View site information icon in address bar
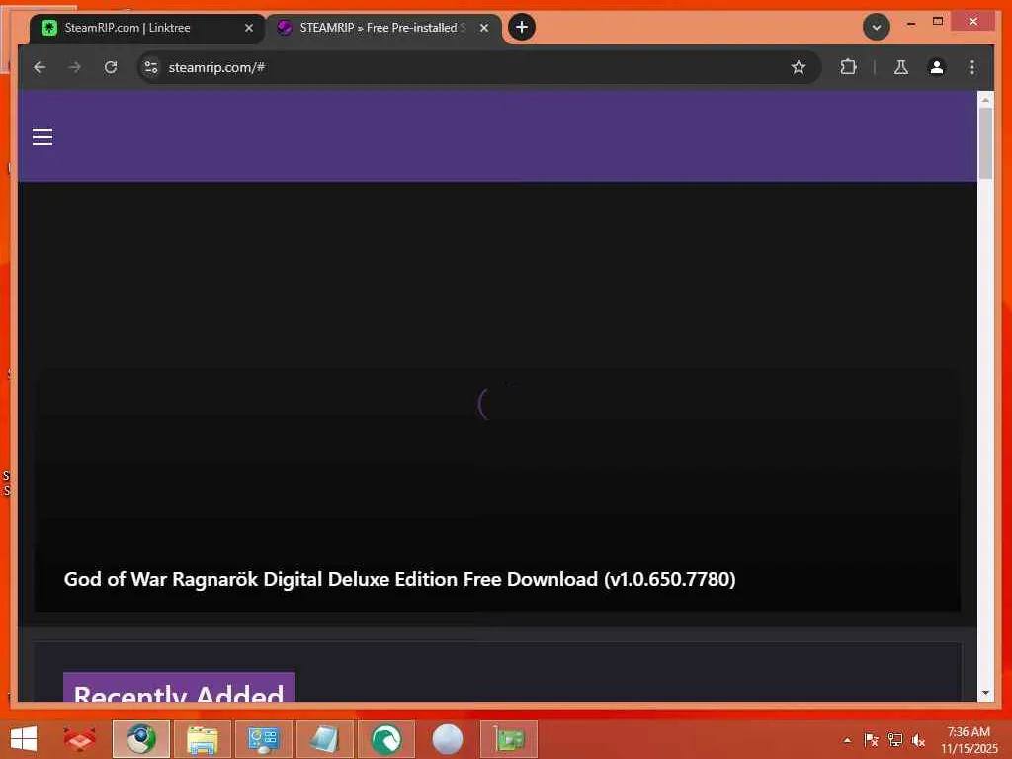Image resolution: width=1012 pixels, height=759 pixels. point(151,67)
